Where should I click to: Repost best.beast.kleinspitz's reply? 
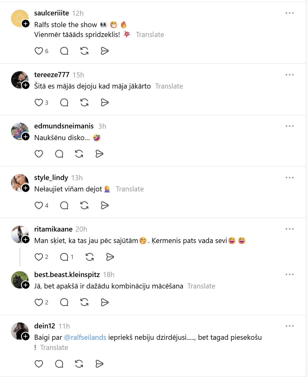click(x=84, y=302)
